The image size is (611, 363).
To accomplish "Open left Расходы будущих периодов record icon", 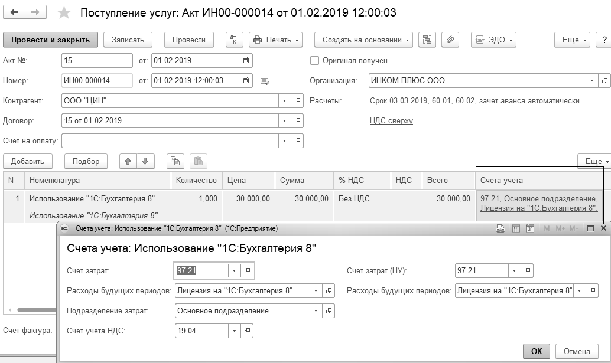I will (x=329, y=290).
